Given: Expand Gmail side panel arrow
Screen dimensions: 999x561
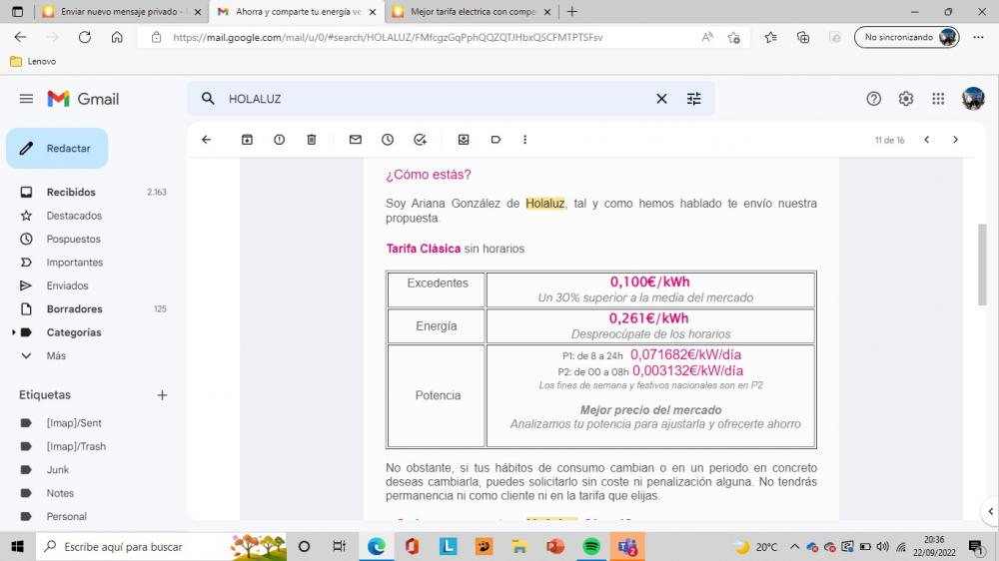Looking at the screenshot, I should [991, 511].
